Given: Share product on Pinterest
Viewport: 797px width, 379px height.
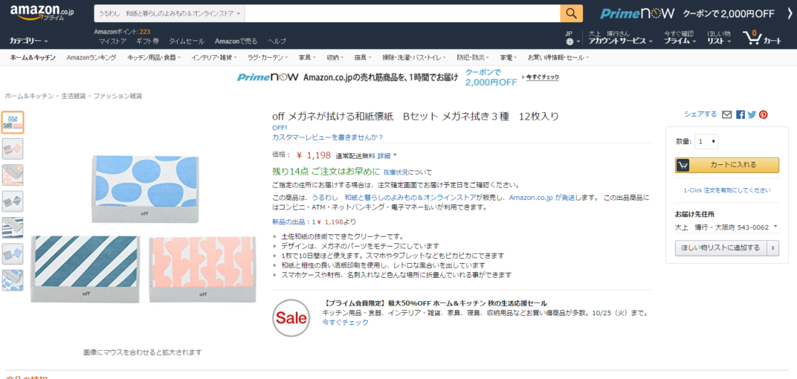Looking at the screenshot, I should 763,114.
